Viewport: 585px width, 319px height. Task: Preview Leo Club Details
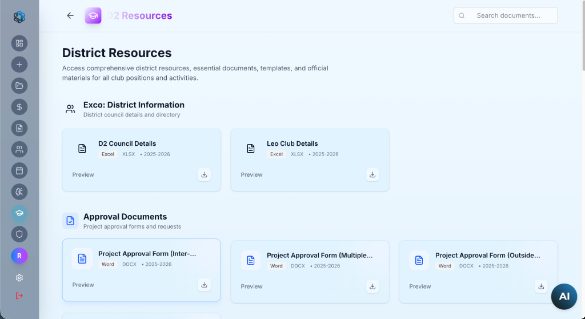(251, 175)
